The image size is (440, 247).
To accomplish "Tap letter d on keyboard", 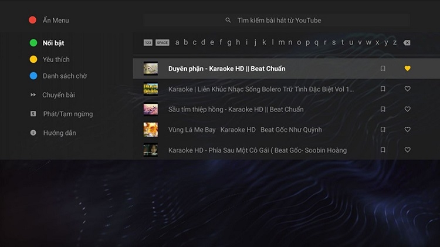I will tap(203, 42).
